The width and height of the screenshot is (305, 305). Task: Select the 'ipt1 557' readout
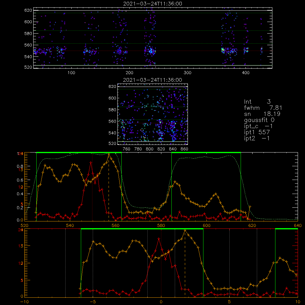(257, 132)
